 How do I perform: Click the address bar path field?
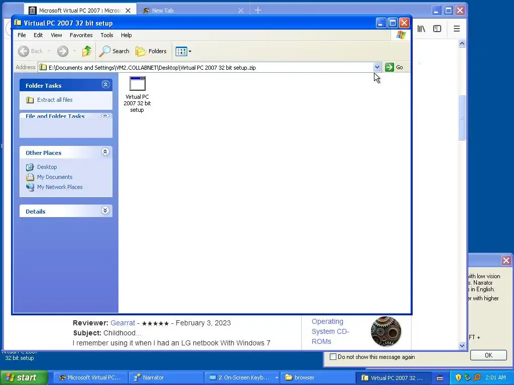[x=205, y=68]
